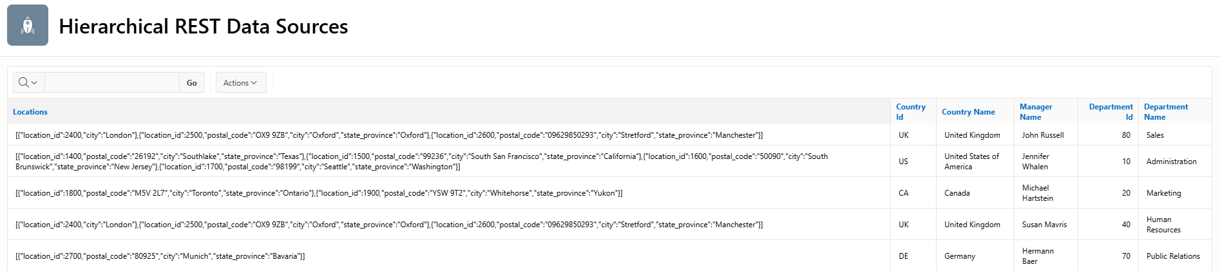Select department id 70 cell

pyautogui.click(x=1108, y=256)
